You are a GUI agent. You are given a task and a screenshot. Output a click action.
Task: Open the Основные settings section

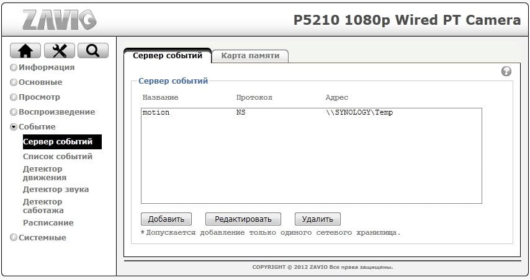click(40, 82)
